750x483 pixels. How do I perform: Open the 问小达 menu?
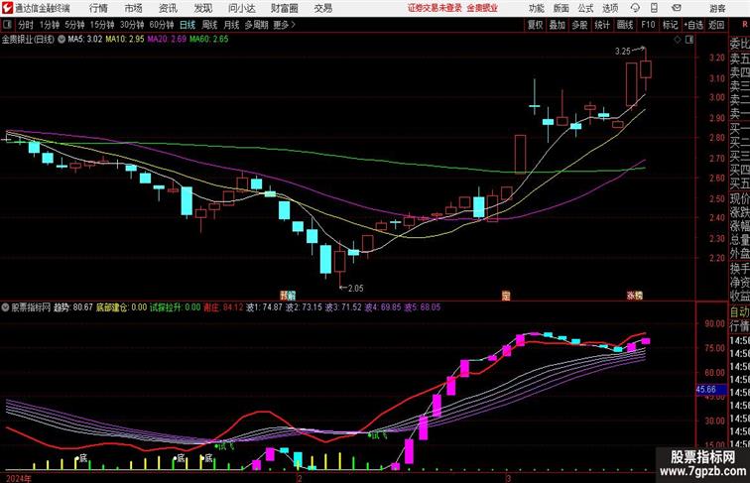[x=241, y=8]
